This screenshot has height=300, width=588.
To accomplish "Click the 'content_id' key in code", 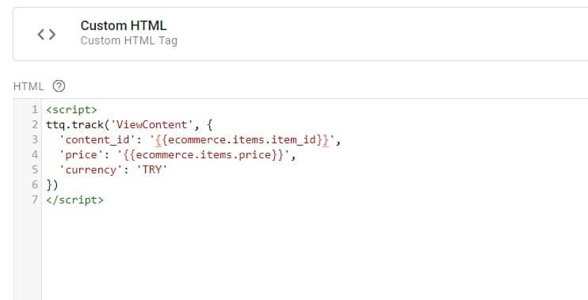I will point(97,139).
